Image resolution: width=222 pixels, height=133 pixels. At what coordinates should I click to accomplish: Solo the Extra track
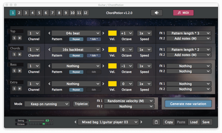click(14, 89)
